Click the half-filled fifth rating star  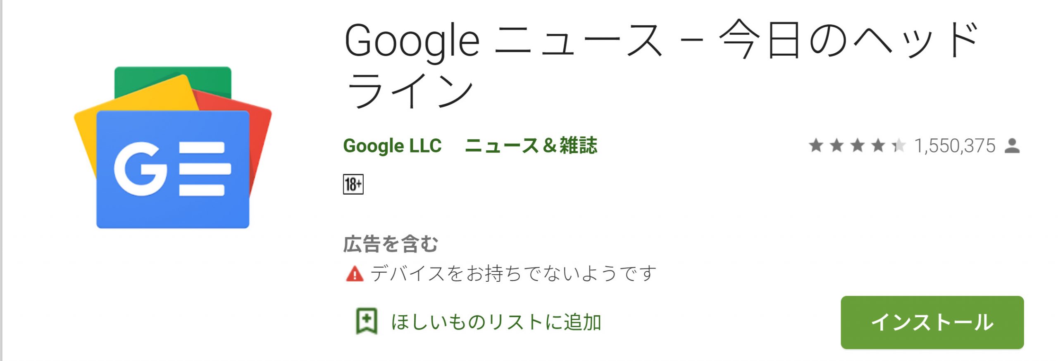[x=898, y=145]
